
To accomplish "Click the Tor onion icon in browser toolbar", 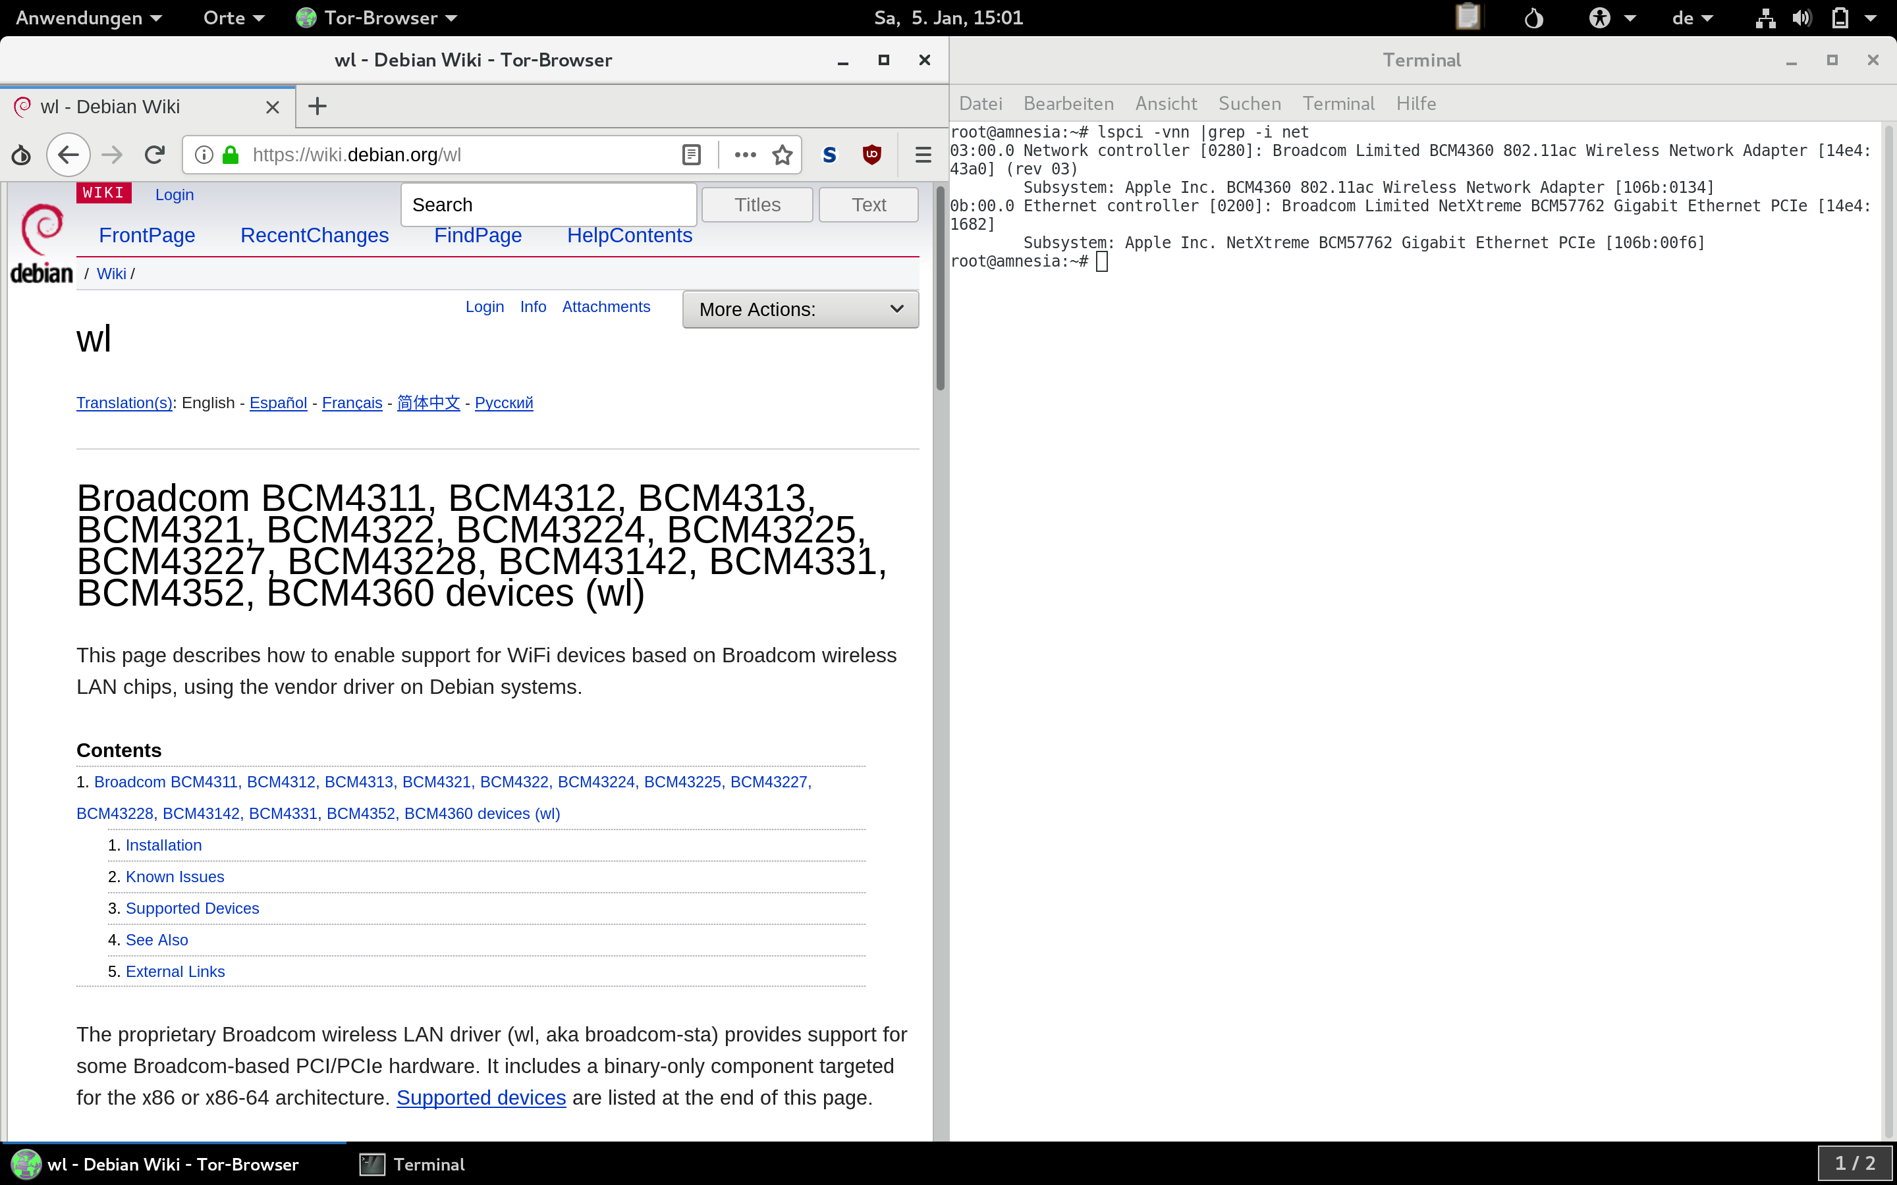I will pos(21,155).
